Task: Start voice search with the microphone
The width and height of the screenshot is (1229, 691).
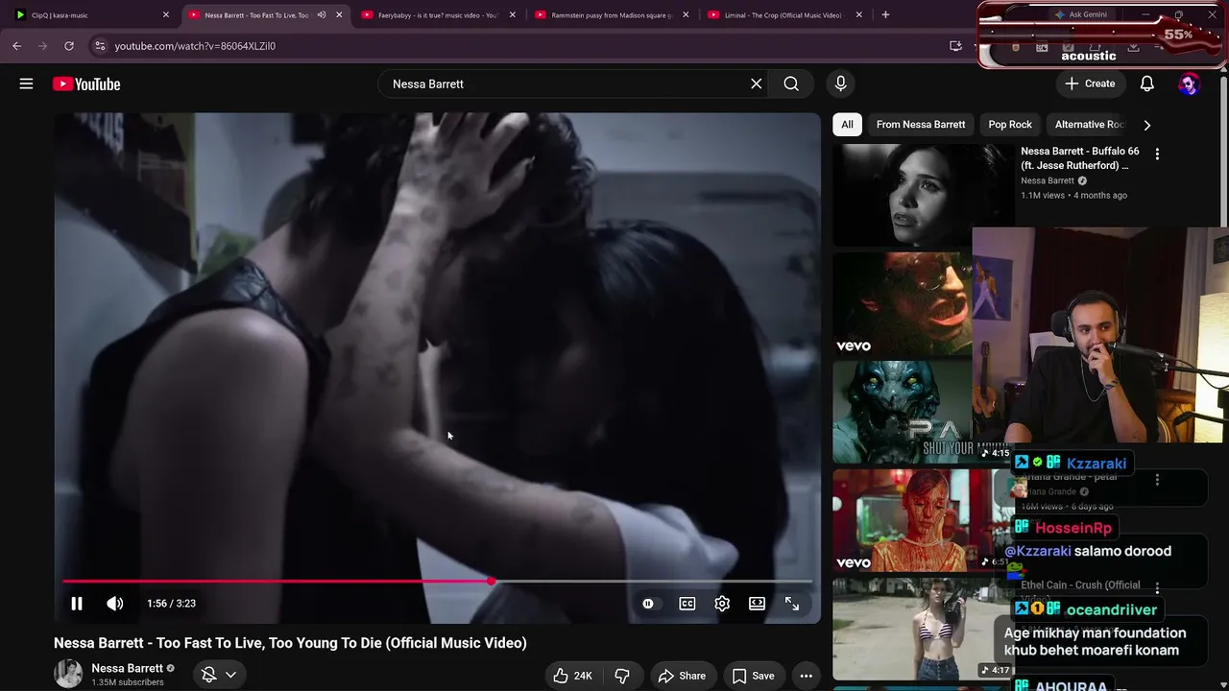Action: [x=841, y=83]
